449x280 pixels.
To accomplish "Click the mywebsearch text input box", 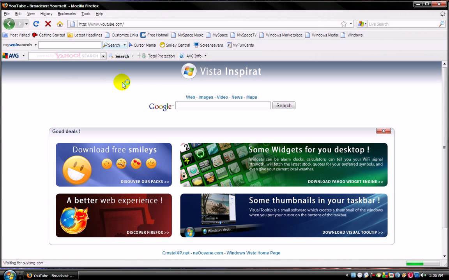I will click(x=70, y=45).
